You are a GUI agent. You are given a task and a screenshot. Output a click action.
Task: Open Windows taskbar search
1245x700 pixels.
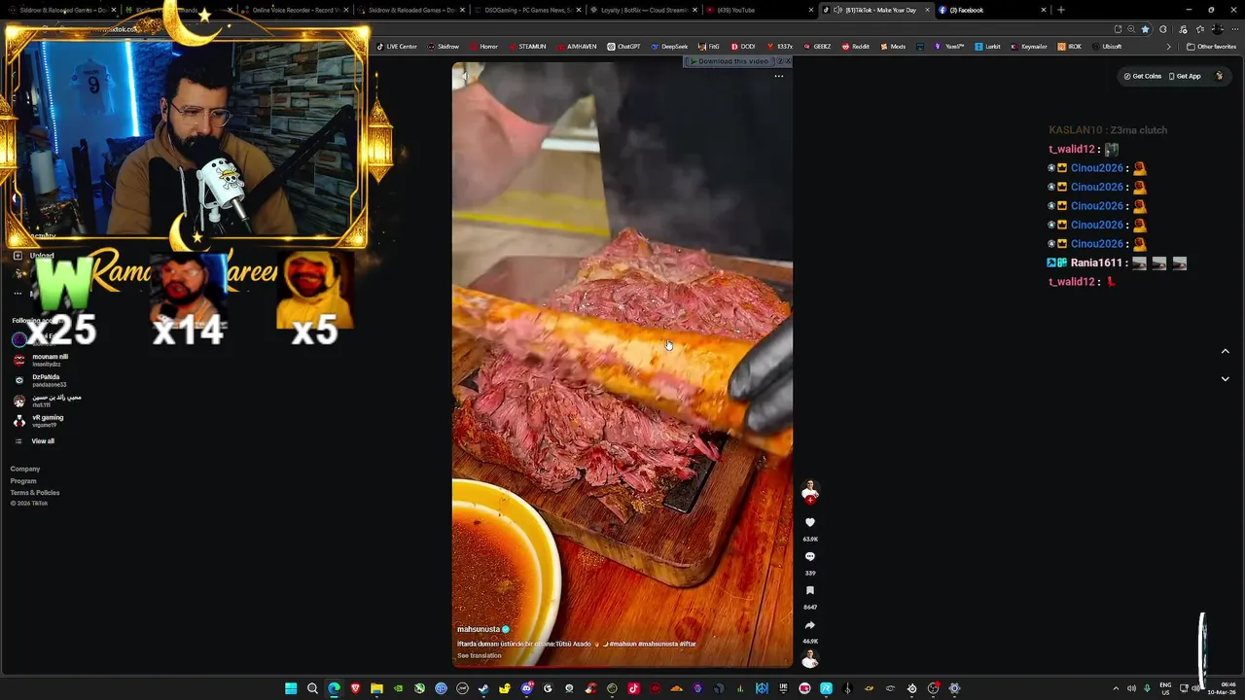pos(312,688)
